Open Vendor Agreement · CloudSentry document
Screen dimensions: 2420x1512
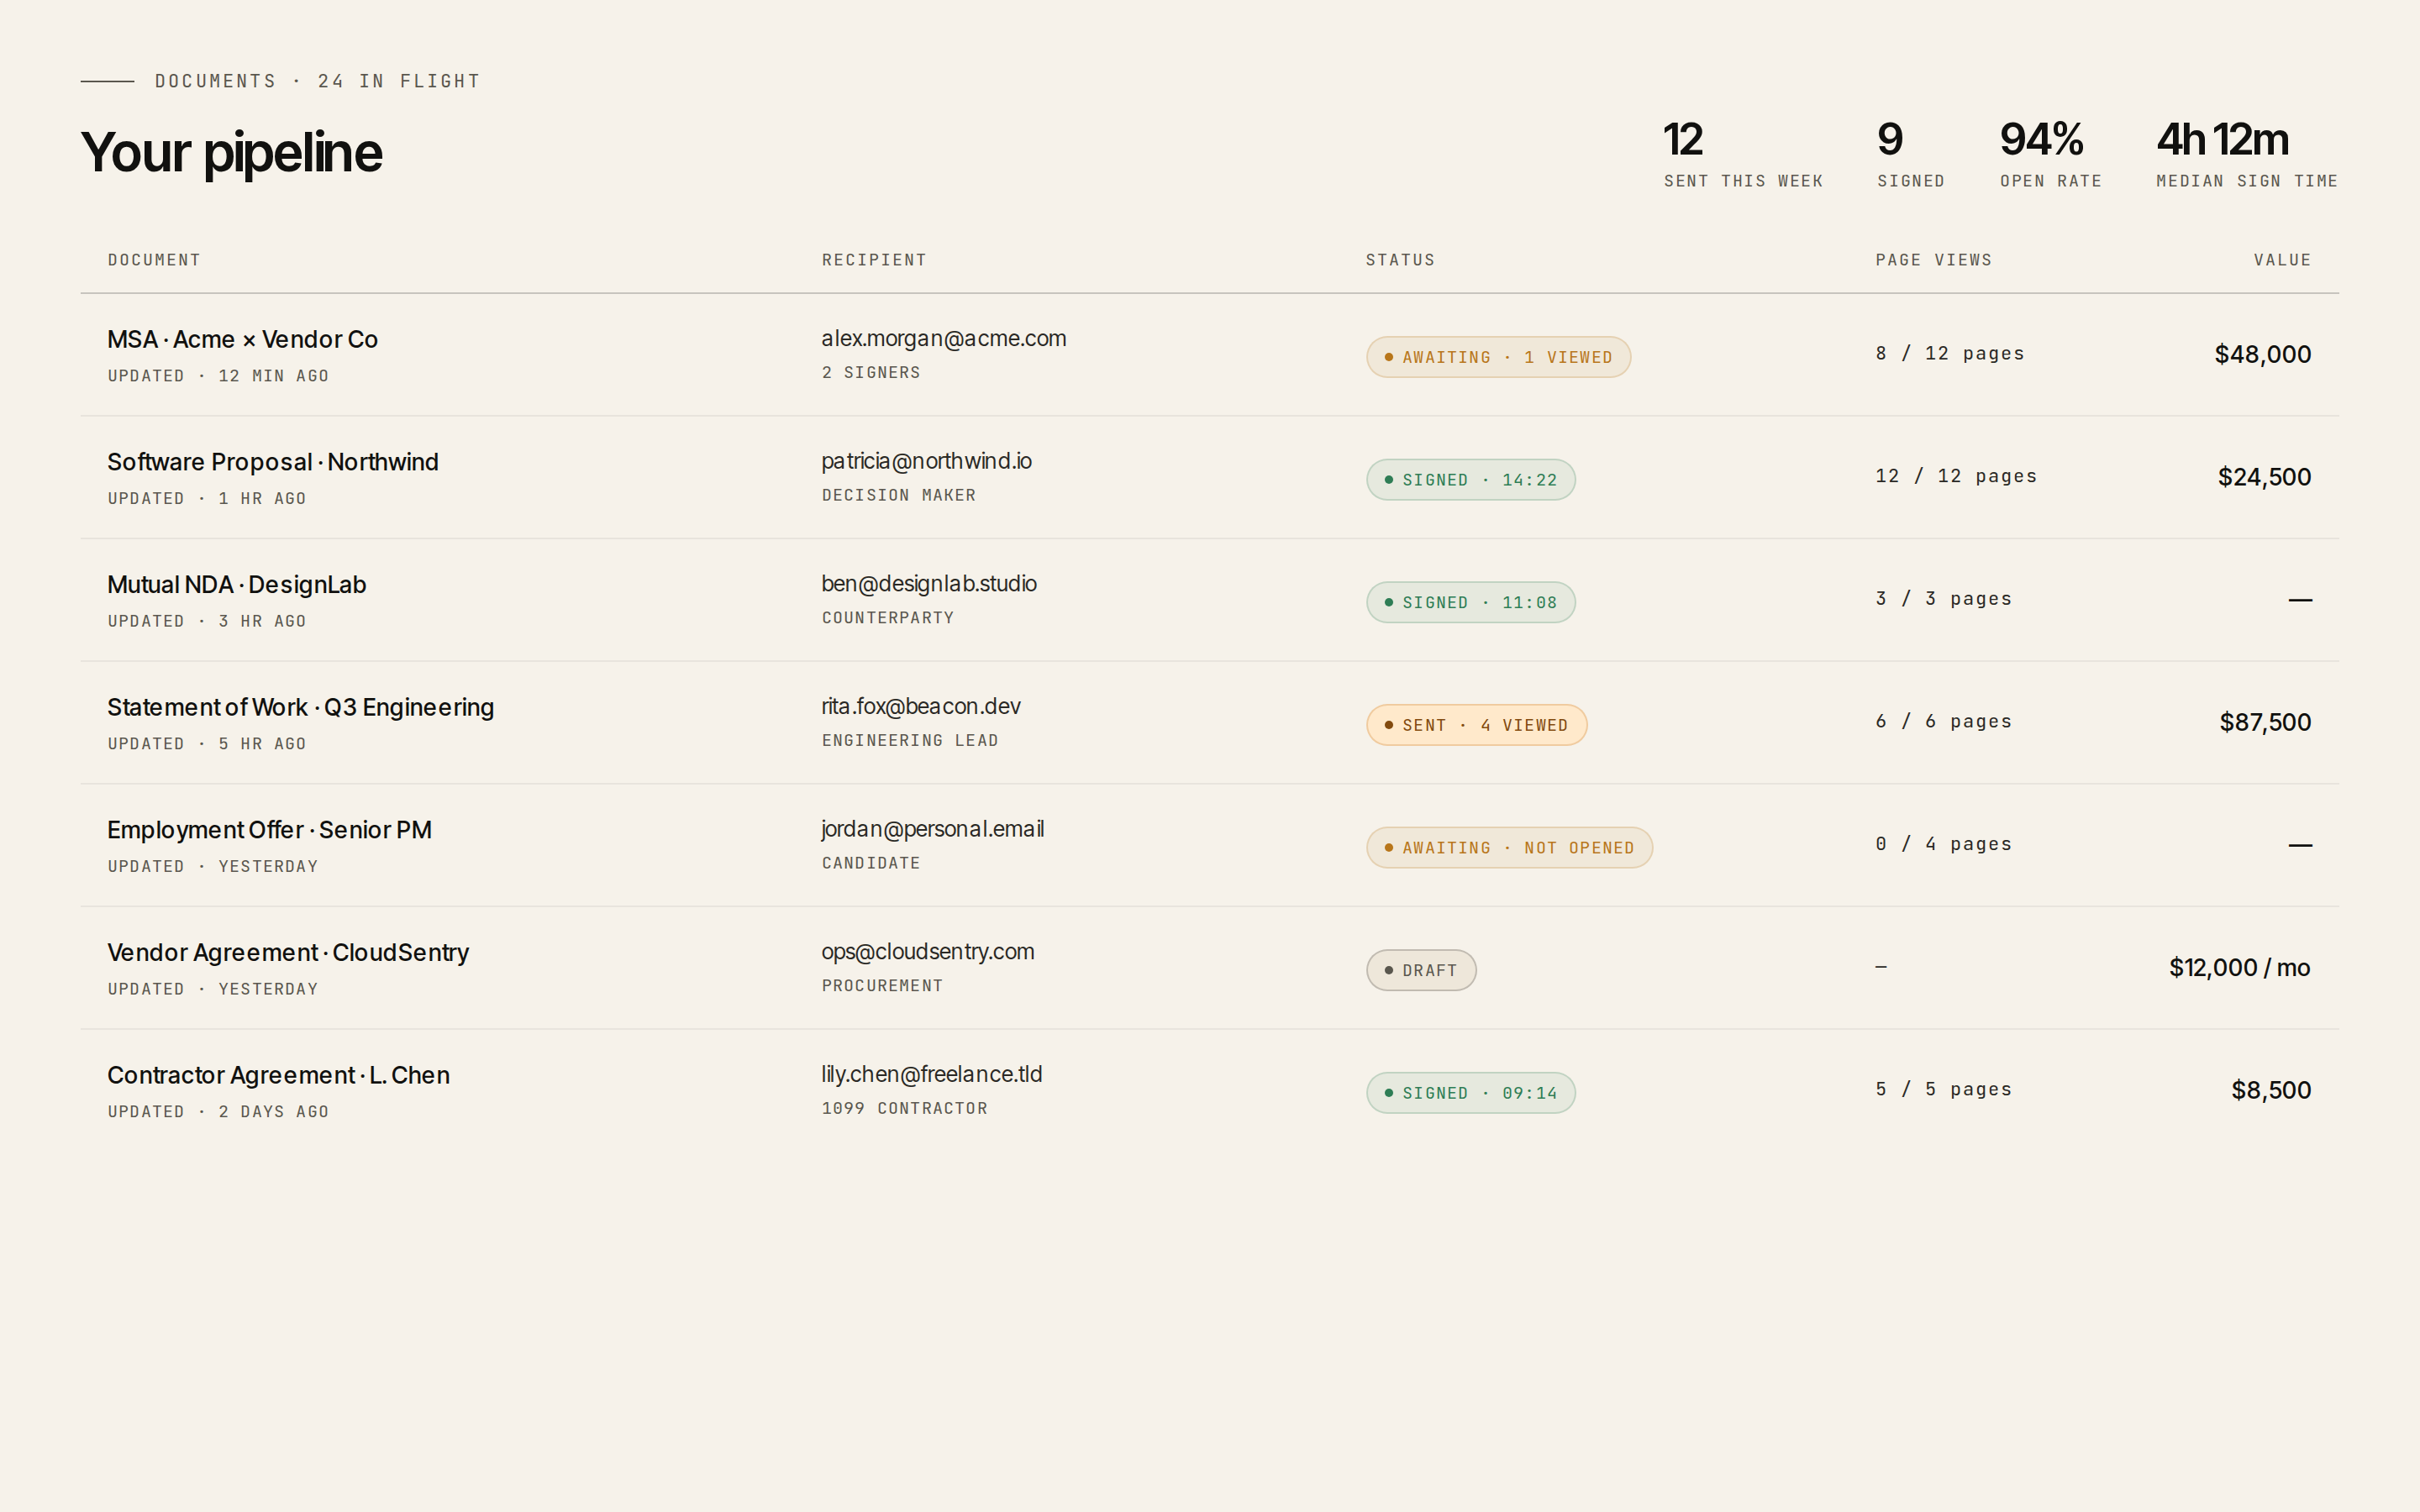pyautogui.click(x=288, y=953)
